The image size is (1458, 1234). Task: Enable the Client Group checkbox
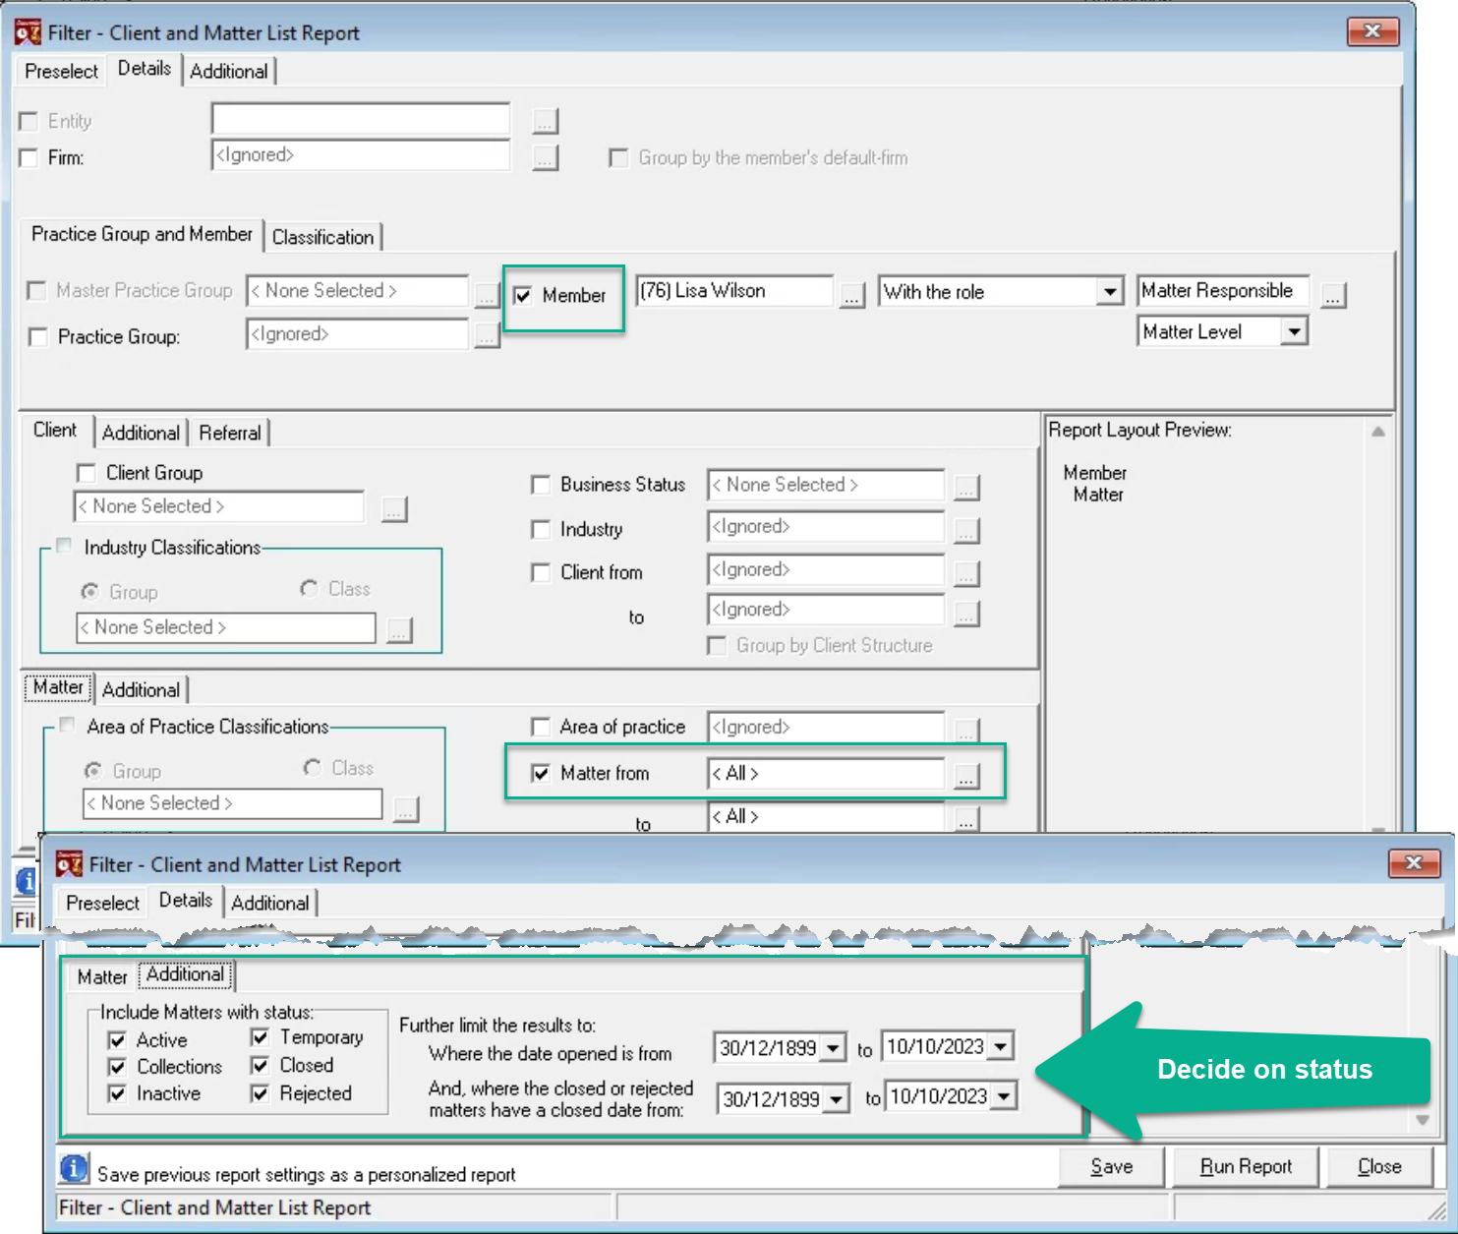click(x=86, y=473)
